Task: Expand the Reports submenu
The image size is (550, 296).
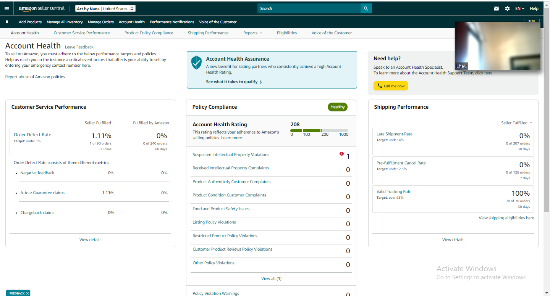Action: click(x=253, y=33)
